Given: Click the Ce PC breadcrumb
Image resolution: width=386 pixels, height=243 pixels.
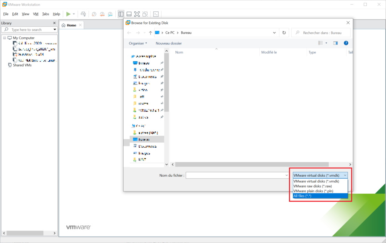Looking at the screenshot, I should (170, 33).
